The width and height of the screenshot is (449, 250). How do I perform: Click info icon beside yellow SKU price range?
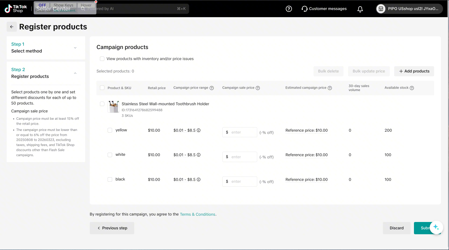pyautogui.click(x=198, y=130)
